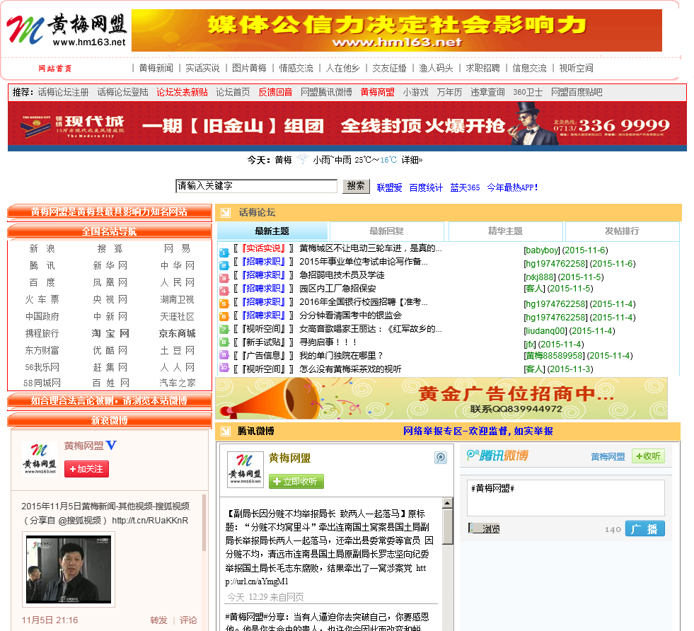Open post 寻狗启事！！！

328,342
